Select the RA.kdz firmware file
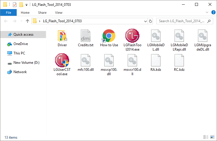 tap(156, 61)
